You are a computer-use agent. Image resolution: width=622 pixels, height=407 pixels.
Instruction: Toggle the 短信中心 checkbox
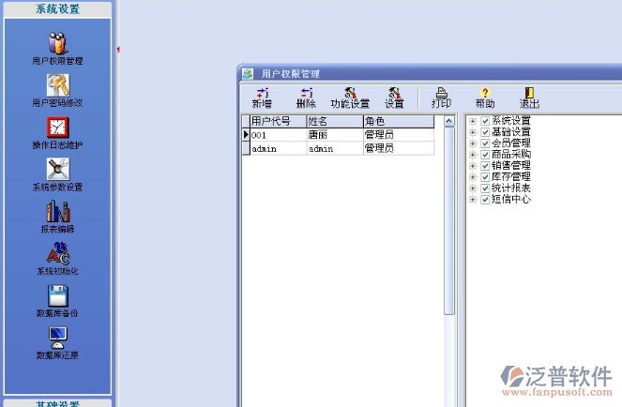[485, 199]
